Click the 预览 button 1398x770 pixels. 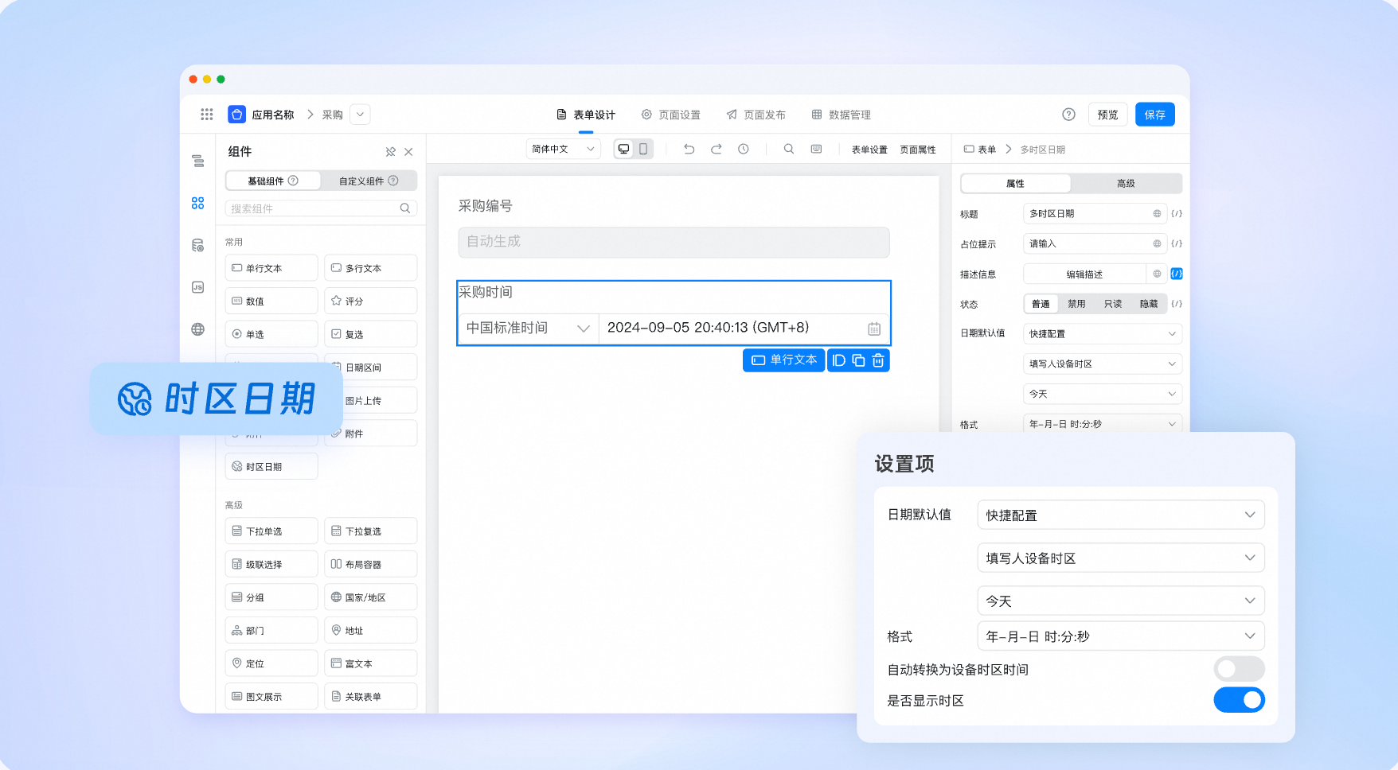(1107, 115)
